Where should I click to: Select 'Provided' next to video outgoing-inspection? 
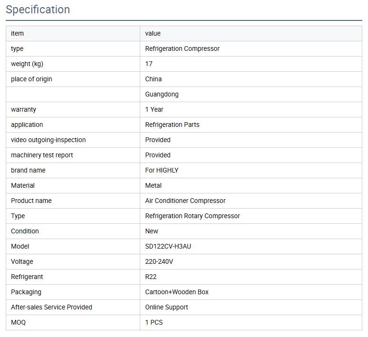pos(158,140)
